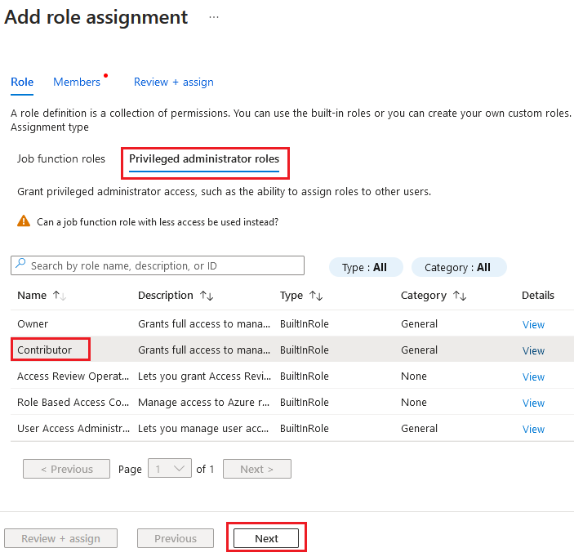Click the warning triangle icon
The height and width of the screenshot is (557, 574).
pyautogui.click(x=24, y=221)
